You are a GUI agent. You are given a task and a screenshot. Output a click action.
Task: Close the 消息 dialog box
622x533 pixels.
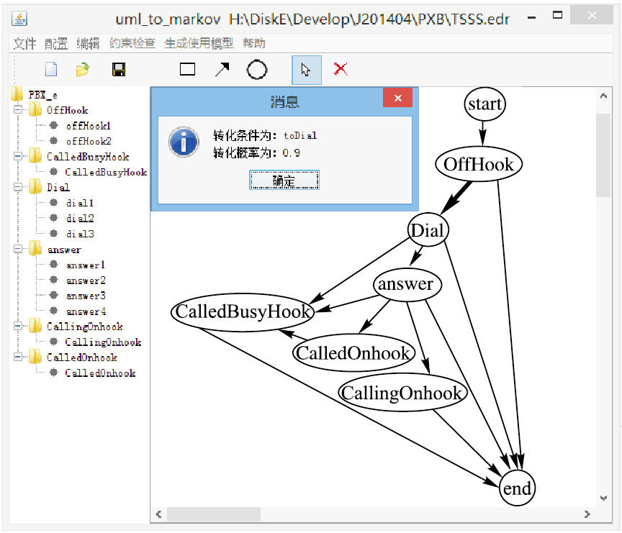tap(397, 98)
